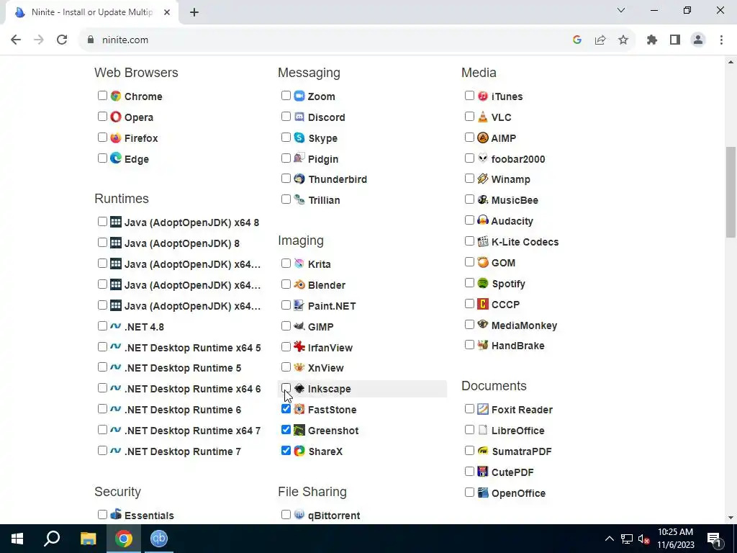Uncheck the Greenshot checkbox

pos(286,430)
